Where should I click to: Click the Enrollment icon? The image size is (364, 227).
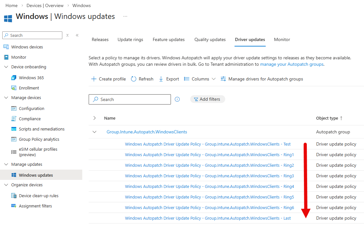[x=14, y=88]
